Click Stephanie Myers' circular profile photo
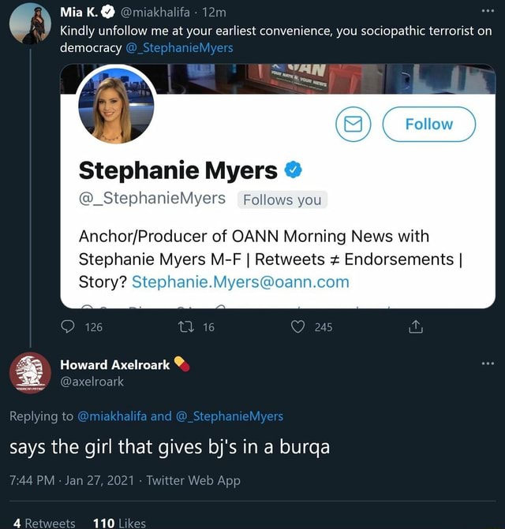The width and height of the screenshot is (505, 529). [116, 106]
